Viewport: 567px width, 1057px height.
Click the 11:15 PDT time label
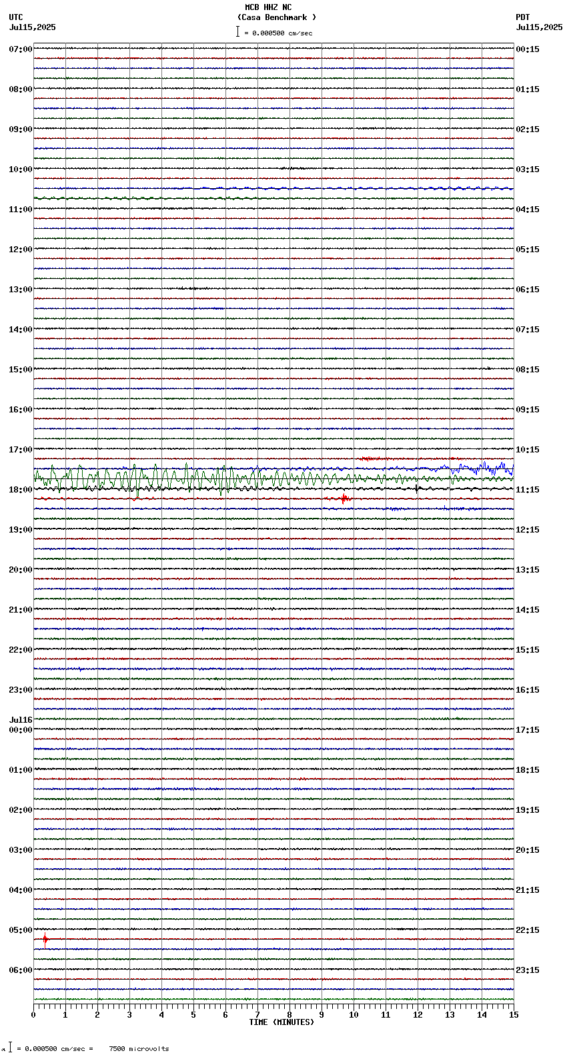pyautogui.click(x=528, y=490)
